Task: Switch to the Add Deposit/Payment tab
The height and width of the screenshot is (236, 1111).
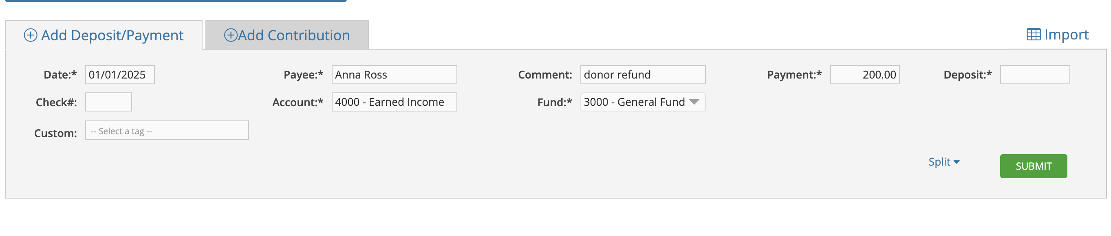Action: point(104,35)
